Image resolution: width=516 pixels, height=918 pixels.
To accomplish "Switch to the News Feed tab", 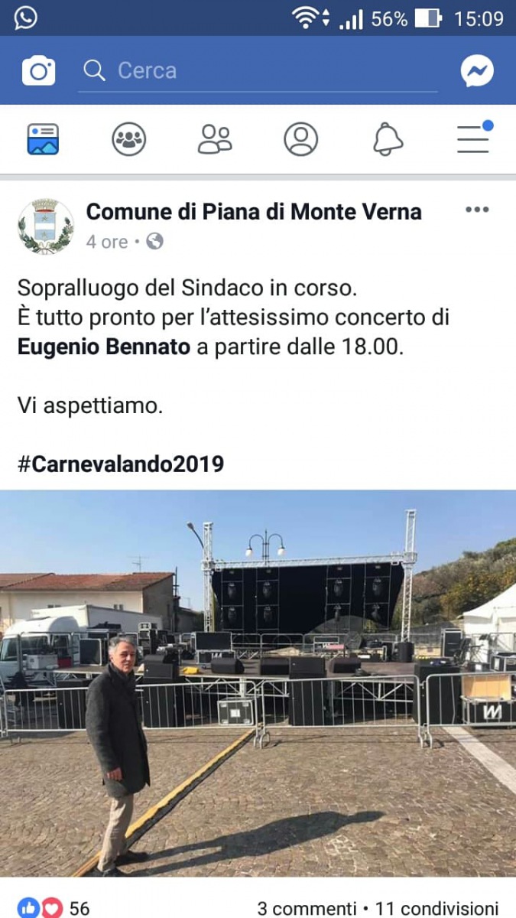I will [43, 139].
